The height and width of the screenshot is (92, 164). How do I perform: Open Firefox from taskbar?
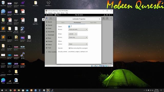[x=15, y=90]
